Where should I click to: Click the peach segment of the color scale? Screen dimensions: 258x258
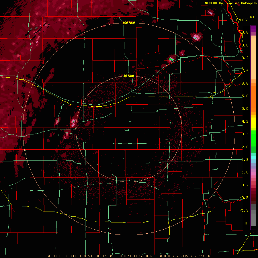coord(253,59)
